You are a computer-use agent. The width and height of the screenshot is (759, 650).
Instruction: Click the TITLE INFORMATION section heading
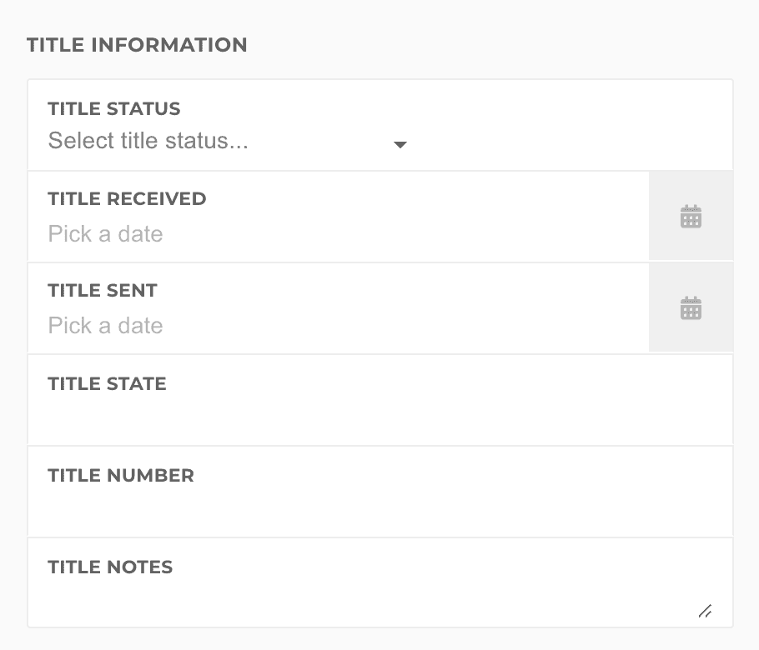[137, 45]
